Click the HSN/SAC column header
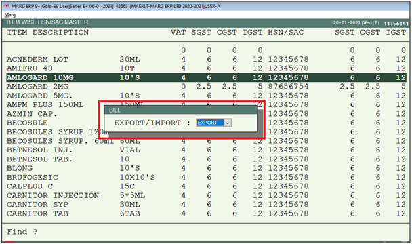Image resolution: width=412 pixels, height=244 pixels. coord(286,33)
